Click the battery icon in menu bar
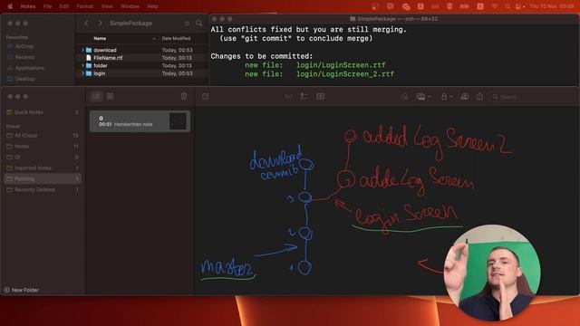580x326 pixels. (464, 6)
